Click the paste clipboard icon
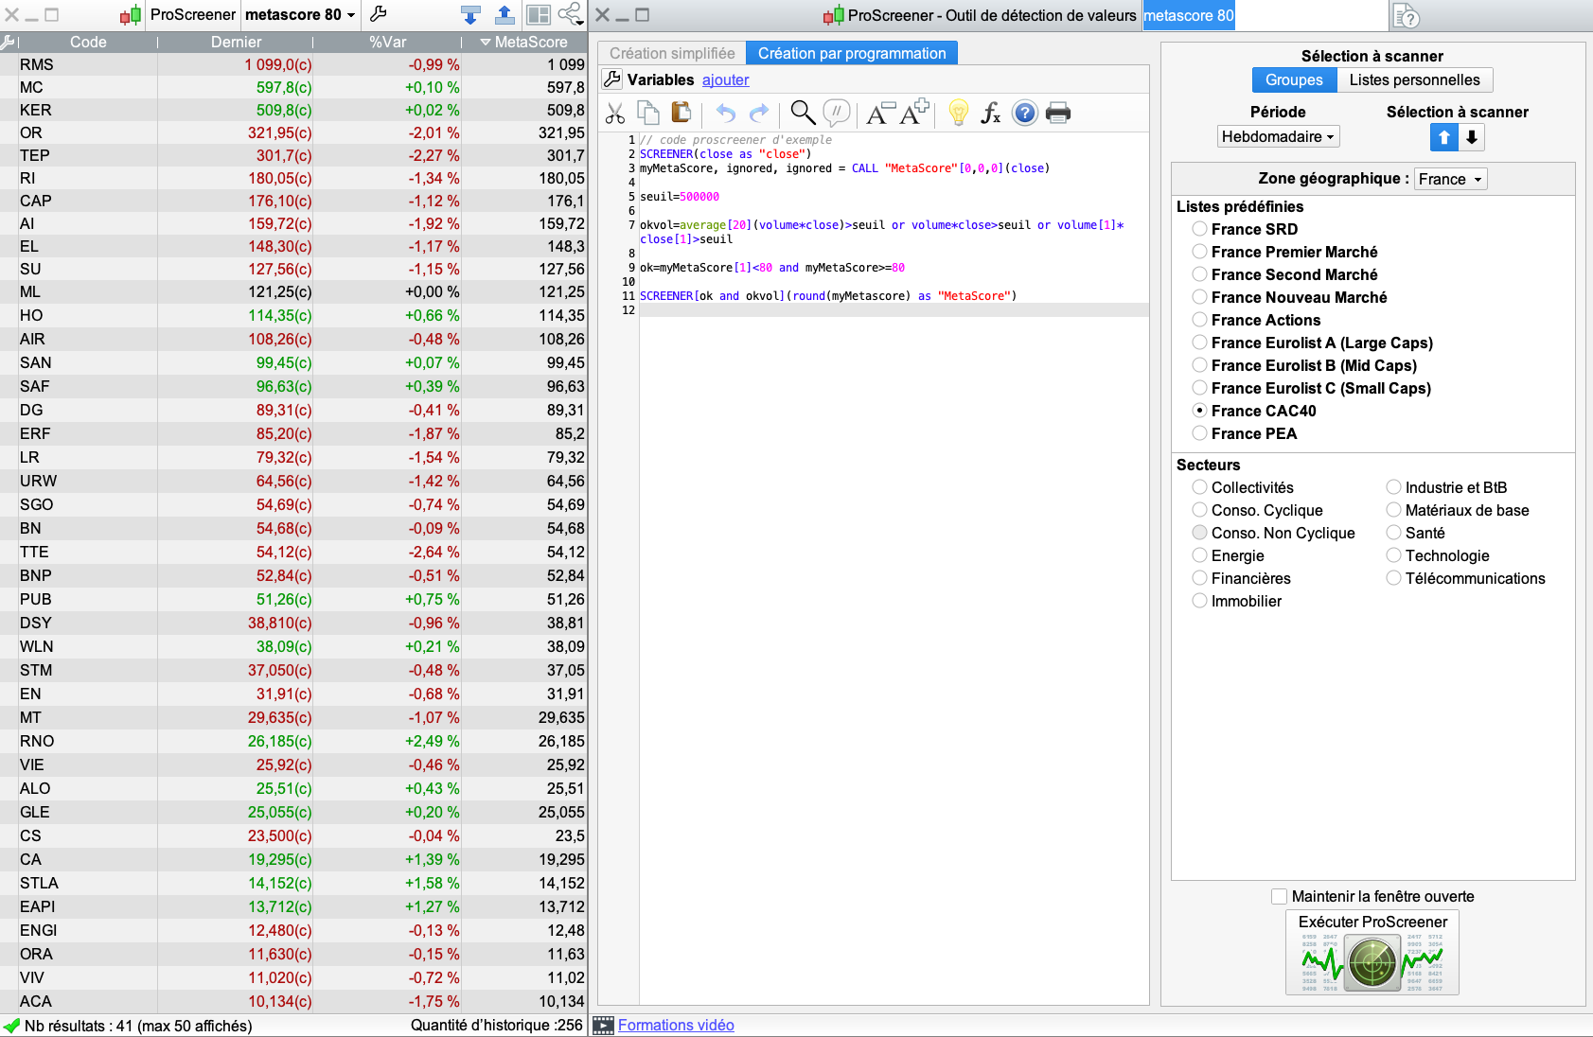The width and height of the screenshot is (1593, 1037). 681,113
